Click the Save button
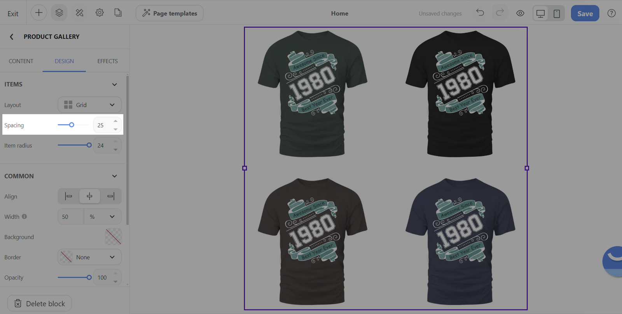Image resolution: width=622 pixels, height=314 pixels. (585, 13)
